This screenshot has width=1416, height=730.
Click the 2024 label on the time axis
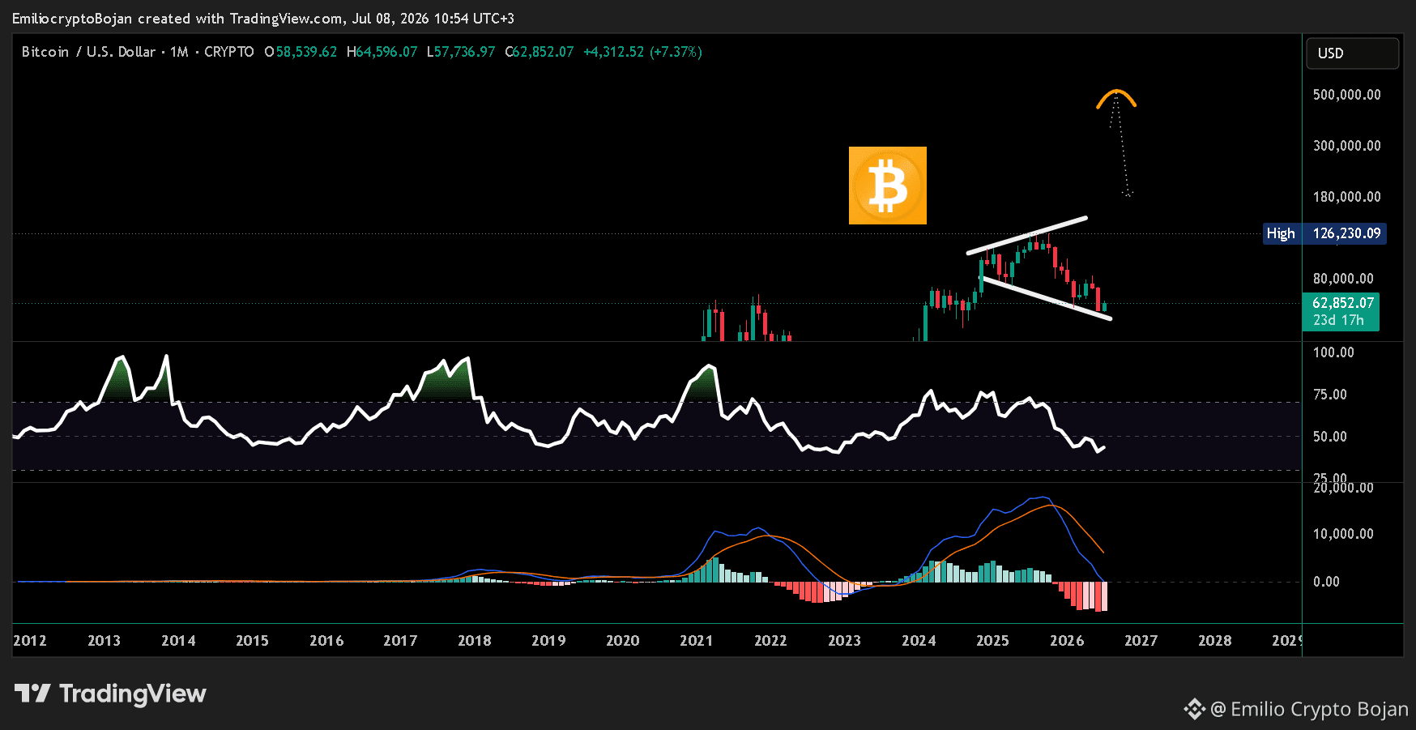tap(919, 641)
